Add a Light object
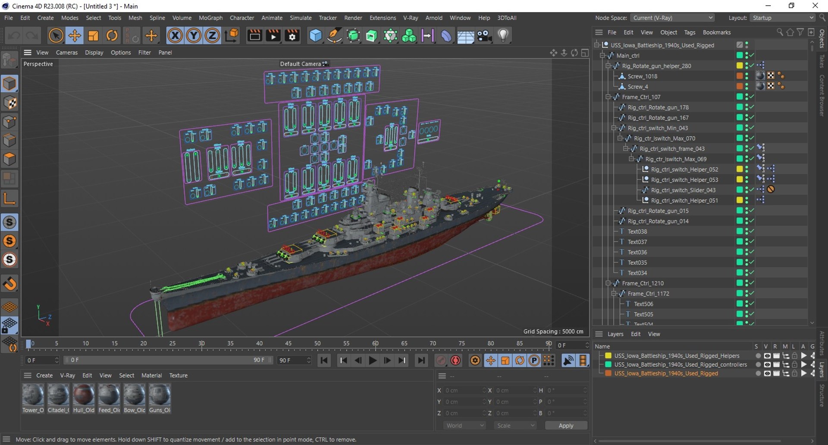828x445 pixels. pyautogui.click(x=503, y=35)
